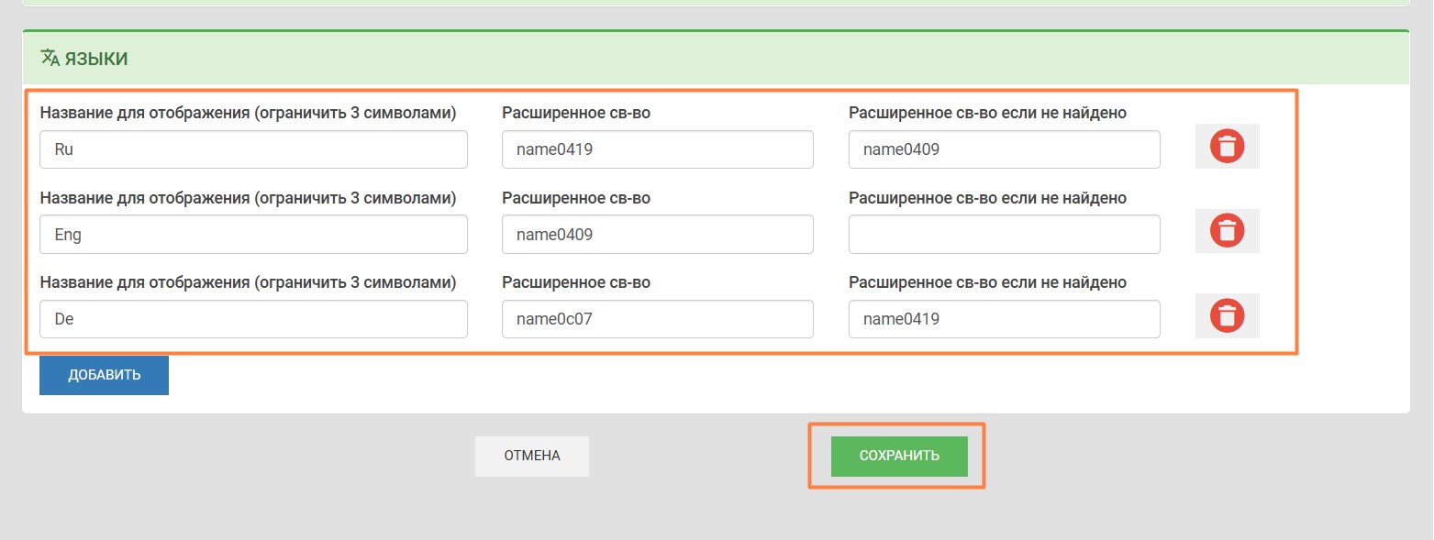Click the name0c07 extended property field

point(657,319)
